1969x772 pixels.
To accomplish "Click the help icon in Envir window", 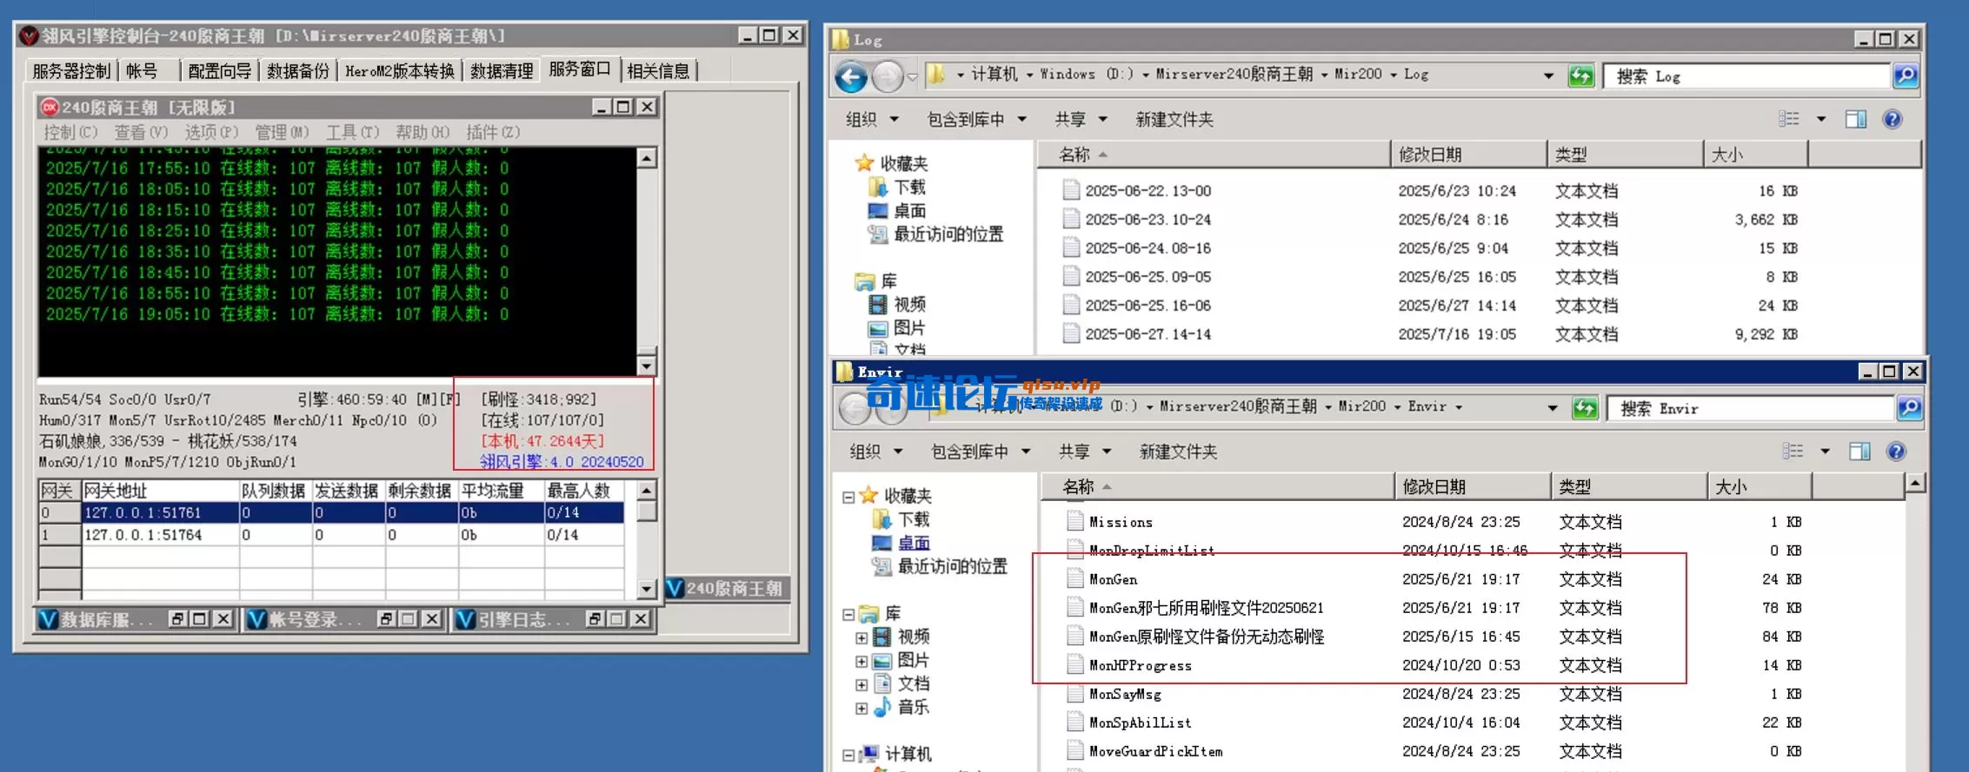I will [x=1897, y=452].
